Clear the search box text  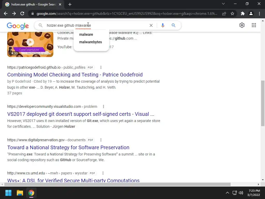coord(151,25)
